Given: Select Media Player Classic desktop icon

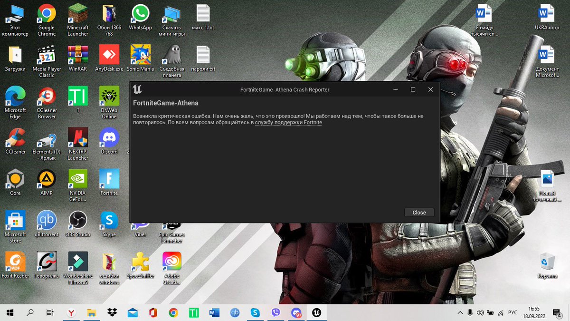Looking at the screenshot, I should pyautogui.click(x=47, y=62).
